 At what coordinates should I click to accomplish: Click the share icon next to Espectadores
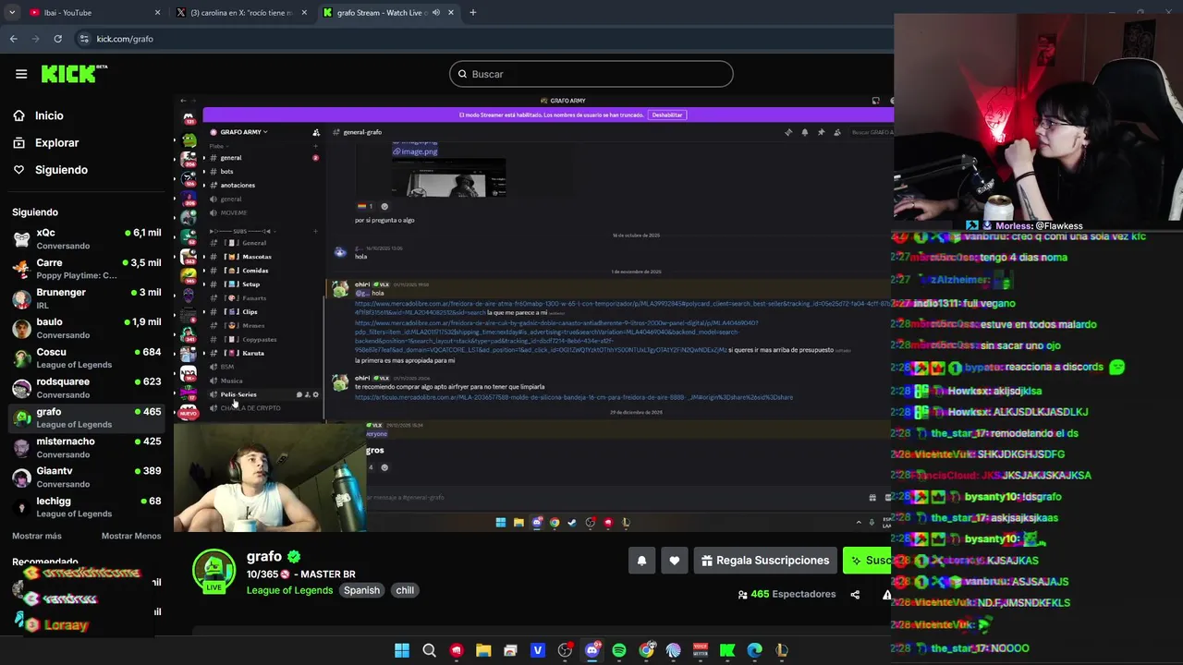pyautogui.click(x=855, y=595)
